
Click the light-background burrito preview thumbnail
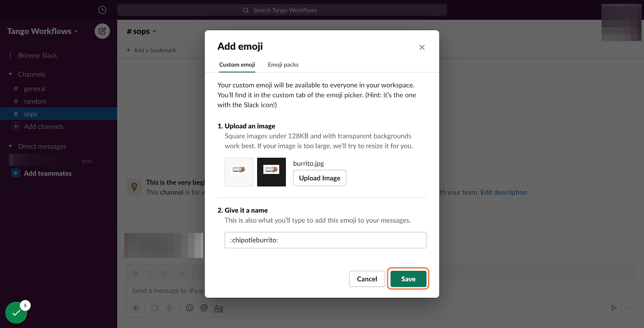coord(239,172)
